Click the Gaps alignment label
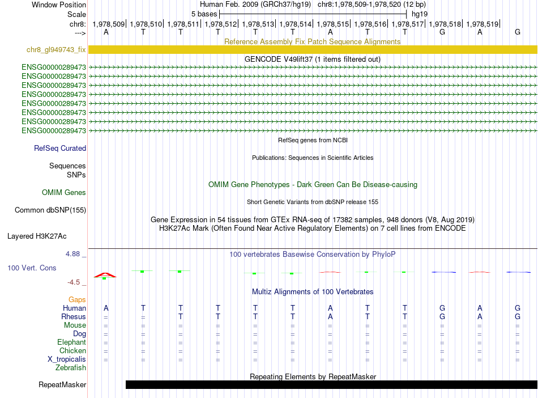 pos(77,300)
